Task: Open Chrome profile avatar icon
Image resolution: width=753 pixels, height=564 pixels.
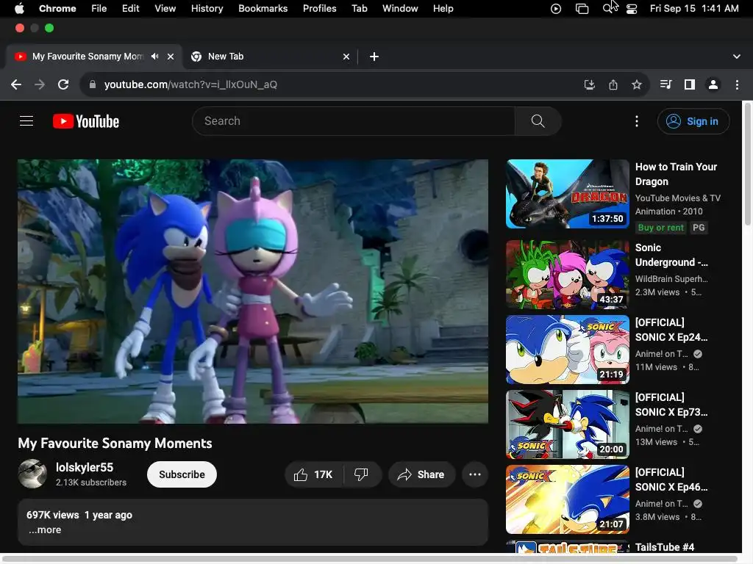Action: click(x=713, y=84)
